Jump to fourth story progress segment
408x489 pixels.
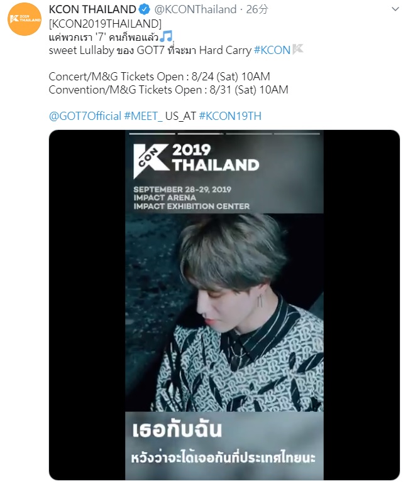[x=297, y=134]
